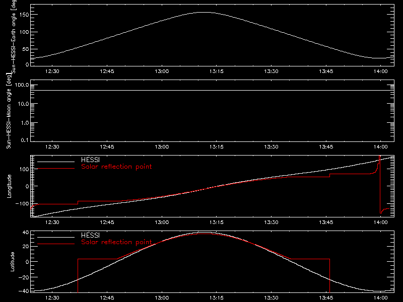Click red legend line sample in Longitude plot

56,169
